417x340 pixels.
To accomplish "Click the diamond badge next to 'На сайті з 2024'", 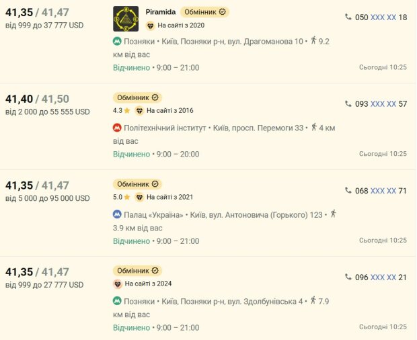I will tap(118, 284).
